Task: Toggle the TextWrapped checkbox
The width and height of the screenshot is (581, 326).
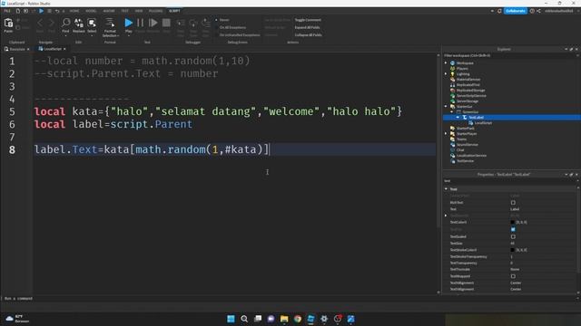Action: point(513,276)
